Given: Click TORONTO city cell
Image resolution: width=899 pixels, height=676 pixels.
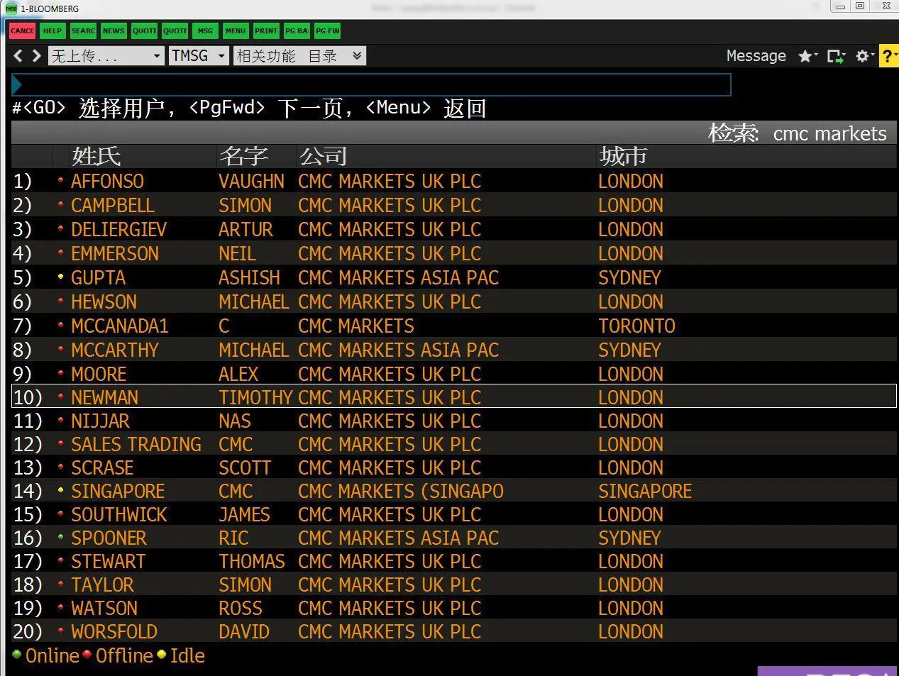Looking at the screenshot, I should (x=636, y=326).
